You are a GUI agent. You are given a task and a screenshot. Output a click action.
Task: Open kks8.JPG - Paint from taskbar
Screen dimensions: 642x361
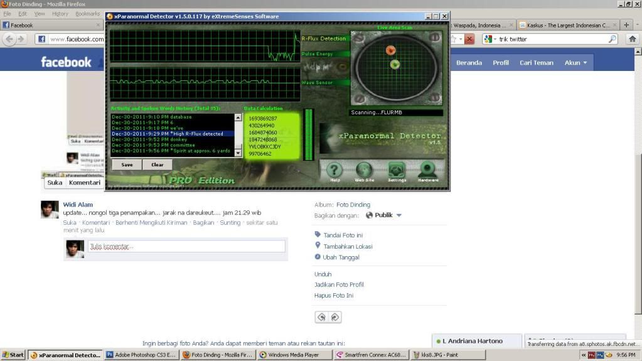pyautogui.click(x=447, y=355)
